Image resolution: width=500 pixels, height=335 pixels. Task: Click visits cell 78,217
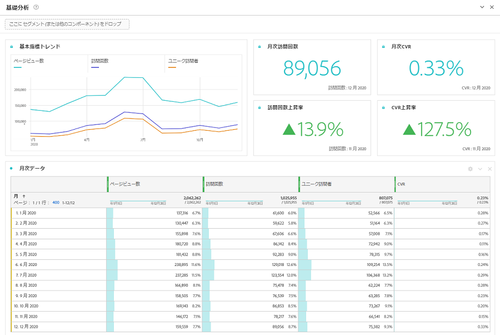(x=279, y=317)
